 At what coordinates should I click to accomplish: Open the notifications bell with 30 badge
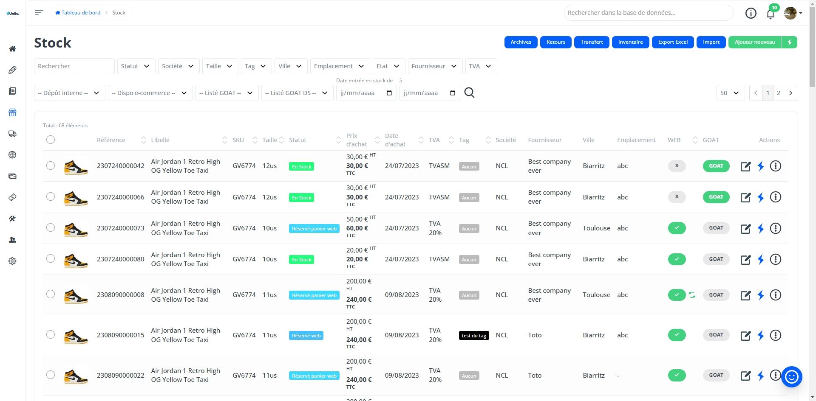[771, 14]
